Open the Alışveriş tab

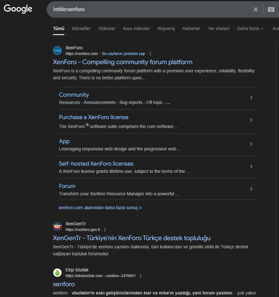[166, 29]
